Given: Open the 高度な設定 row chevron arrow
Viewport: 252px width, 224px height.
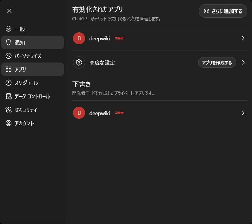Looking at the screenshot, I should point(243,63).
